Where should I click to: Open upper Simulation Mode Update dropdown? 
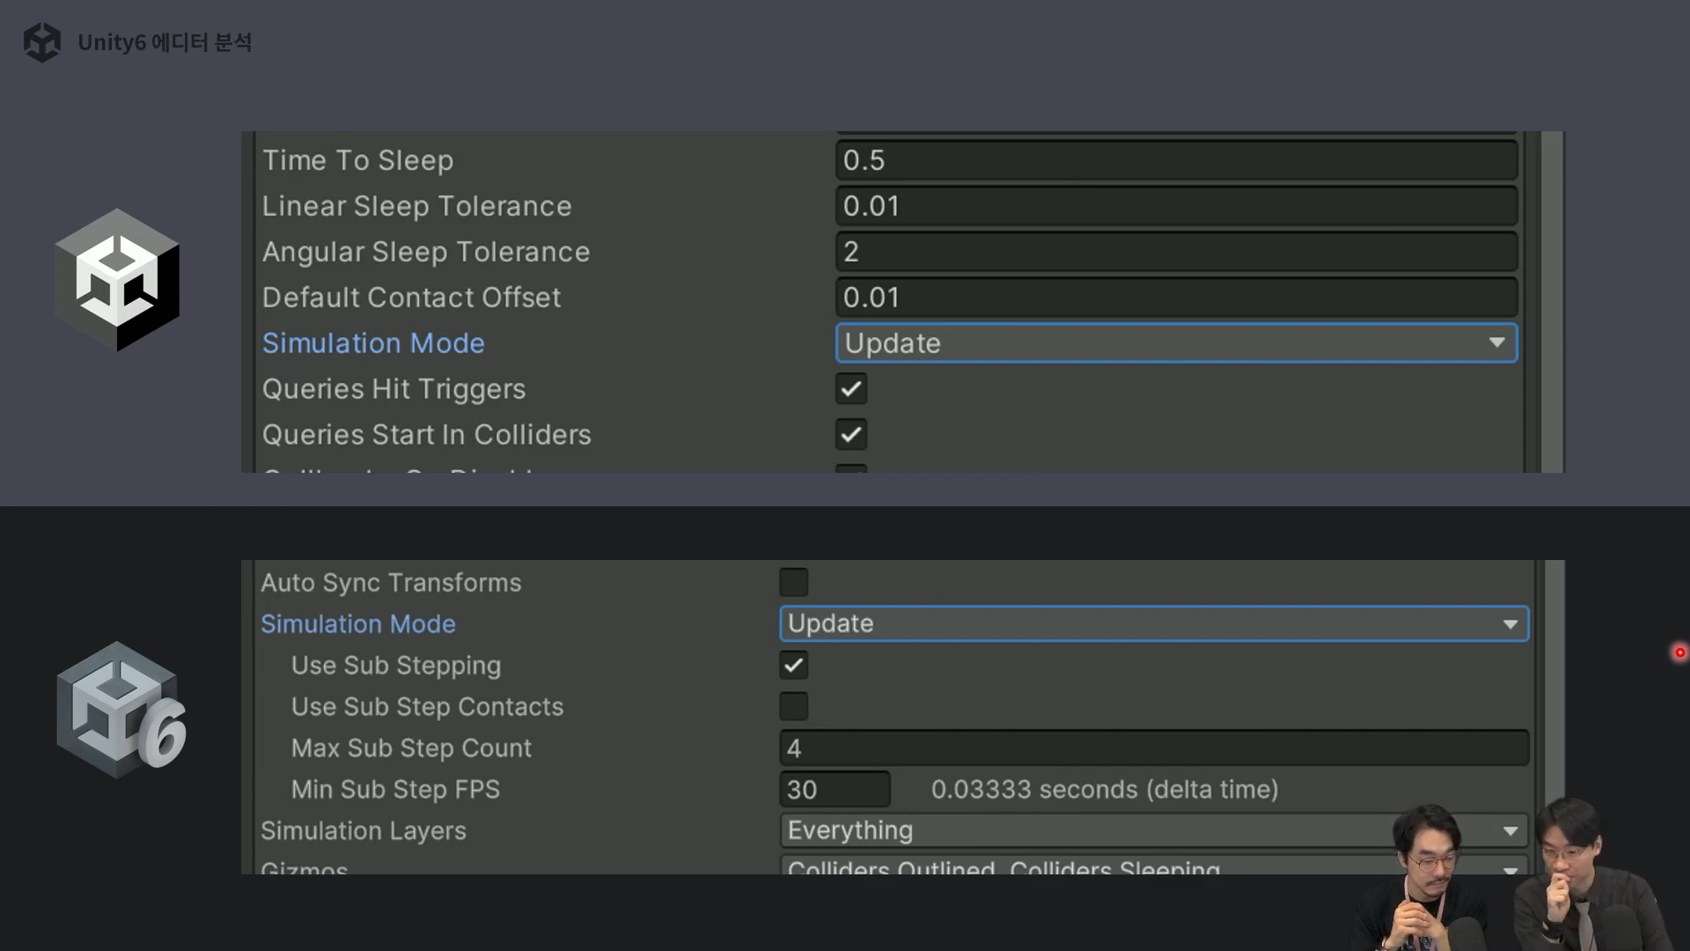(1175, 343)
